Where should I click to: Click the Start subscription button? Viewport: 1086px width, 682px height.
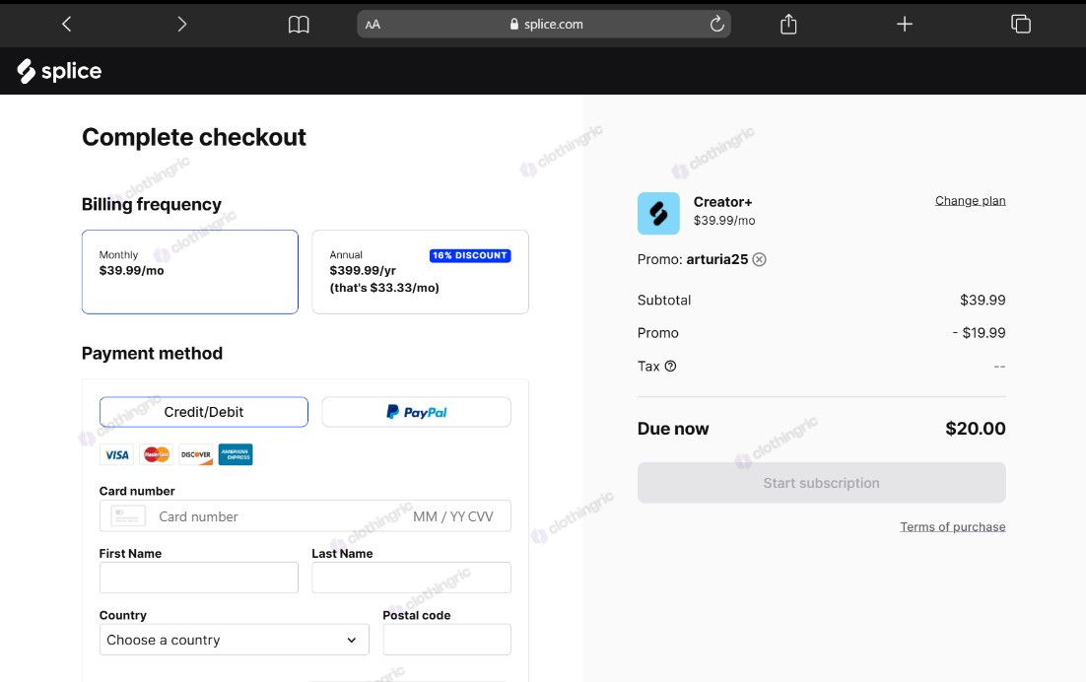point(822,483)
